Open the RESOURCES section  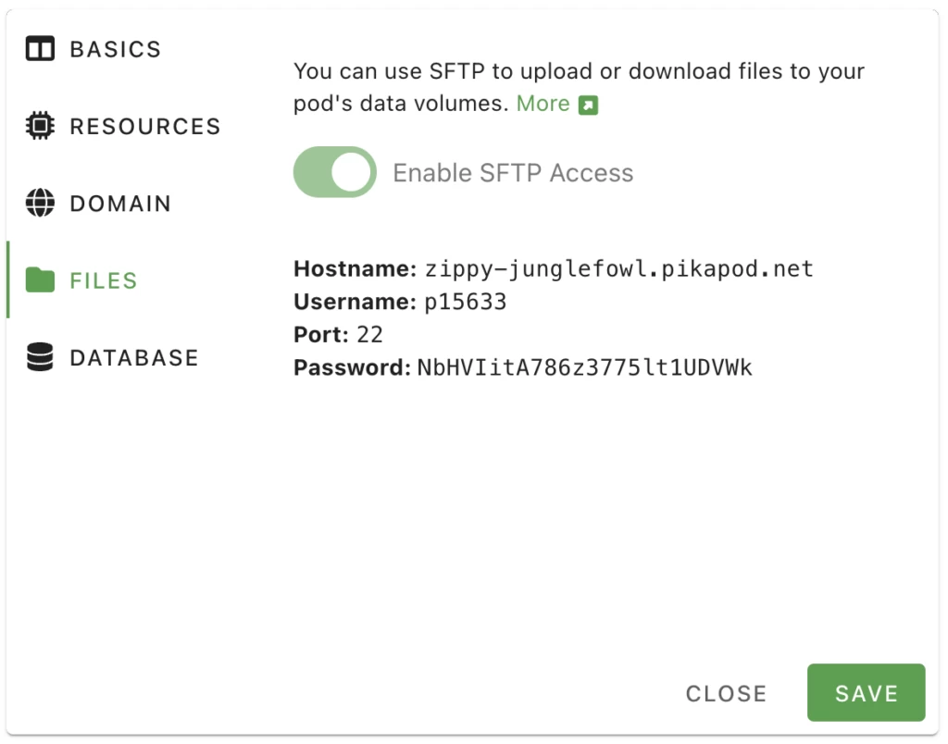click(143, 126)
